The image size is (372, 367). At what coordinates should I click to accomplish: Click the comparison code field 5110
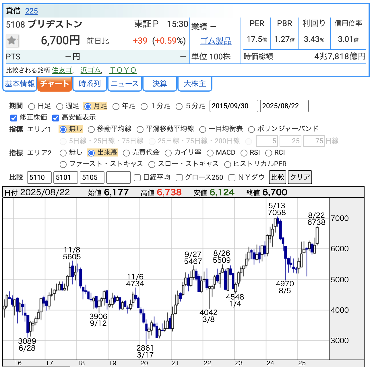(x=39, y=177)
